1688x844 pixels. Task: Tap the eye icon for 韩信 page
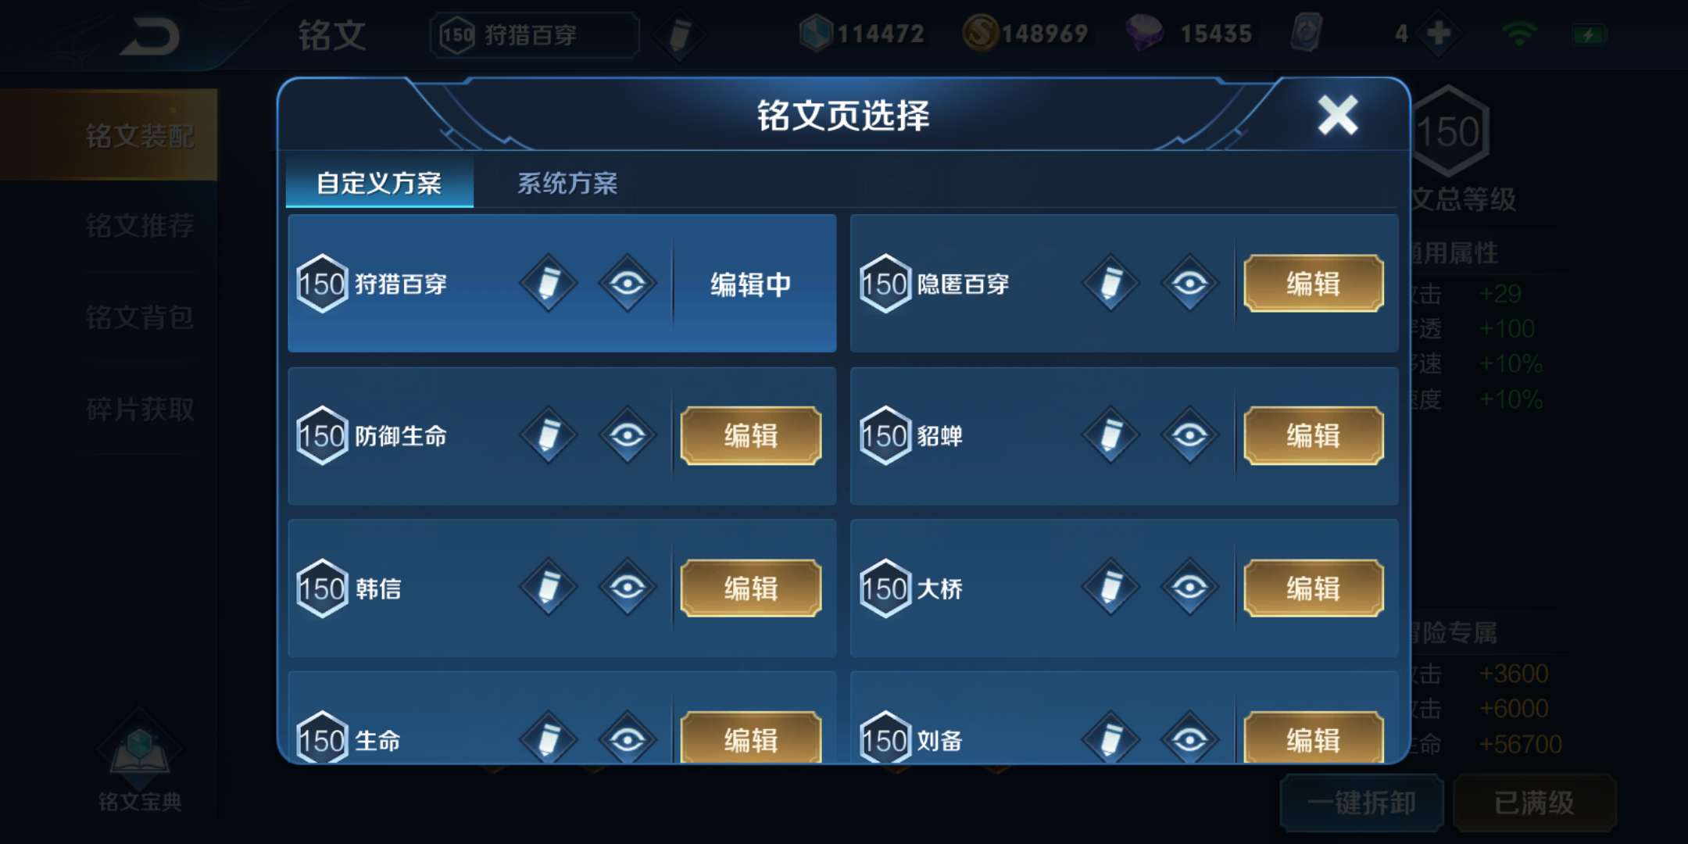coord(628,588)
